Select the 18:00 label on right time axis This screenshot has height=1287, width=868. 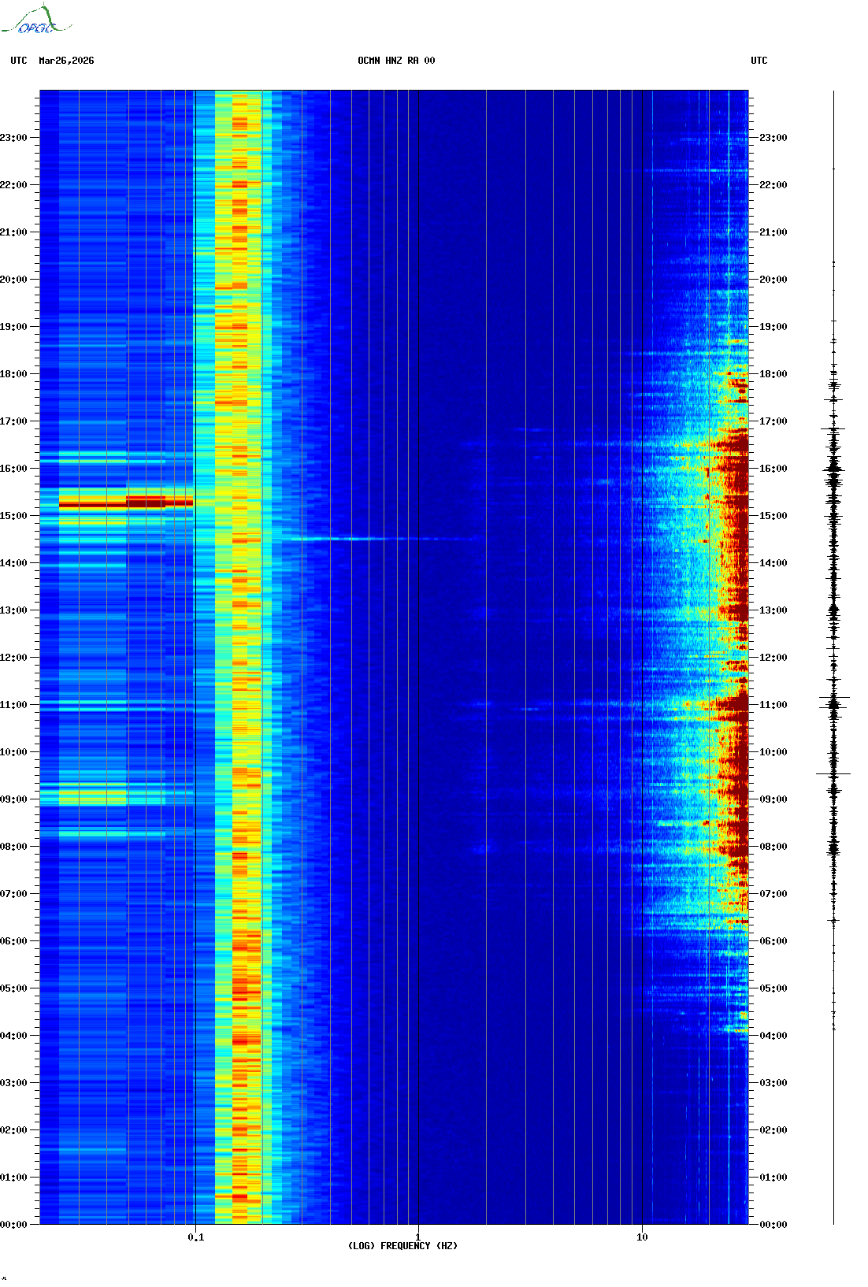tap(773, 374)
